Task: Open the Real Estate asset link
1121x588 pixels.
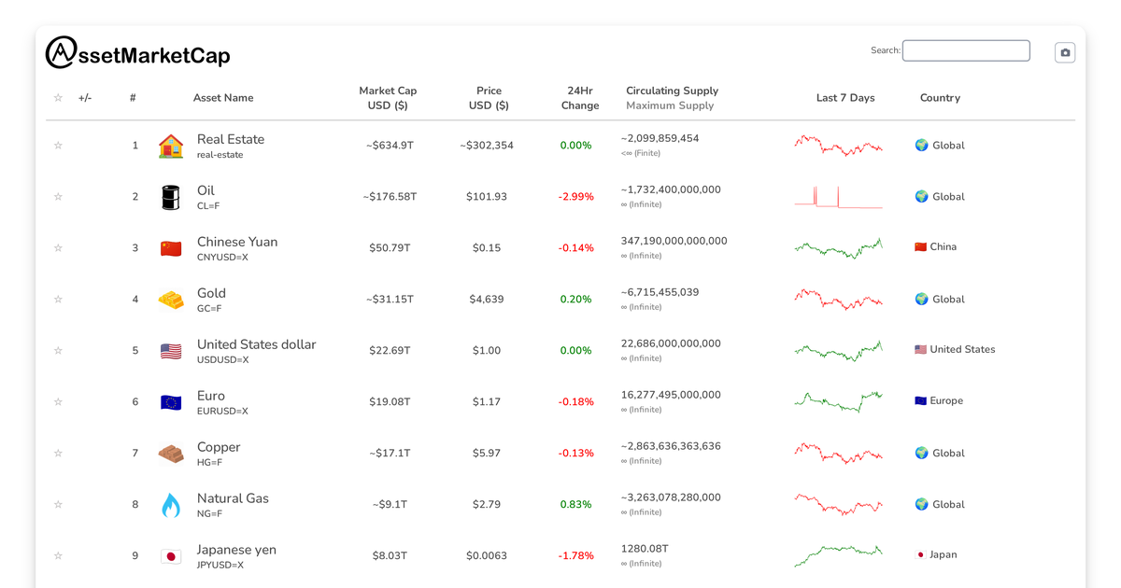Action: 231,139
